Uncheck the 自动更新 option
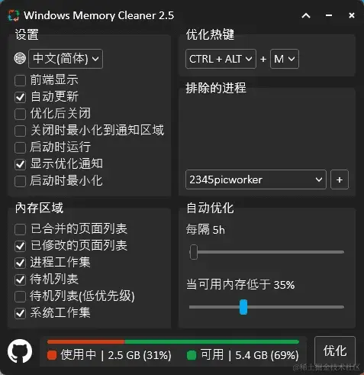 (x=20, y=97)
